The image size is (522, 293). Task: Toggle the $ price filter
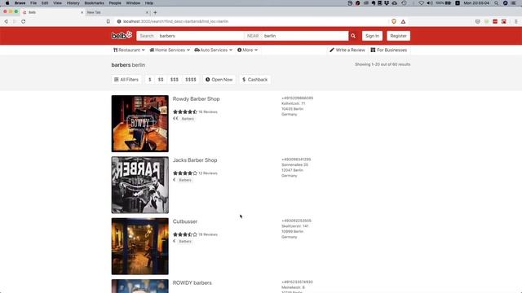pos(150,80)
